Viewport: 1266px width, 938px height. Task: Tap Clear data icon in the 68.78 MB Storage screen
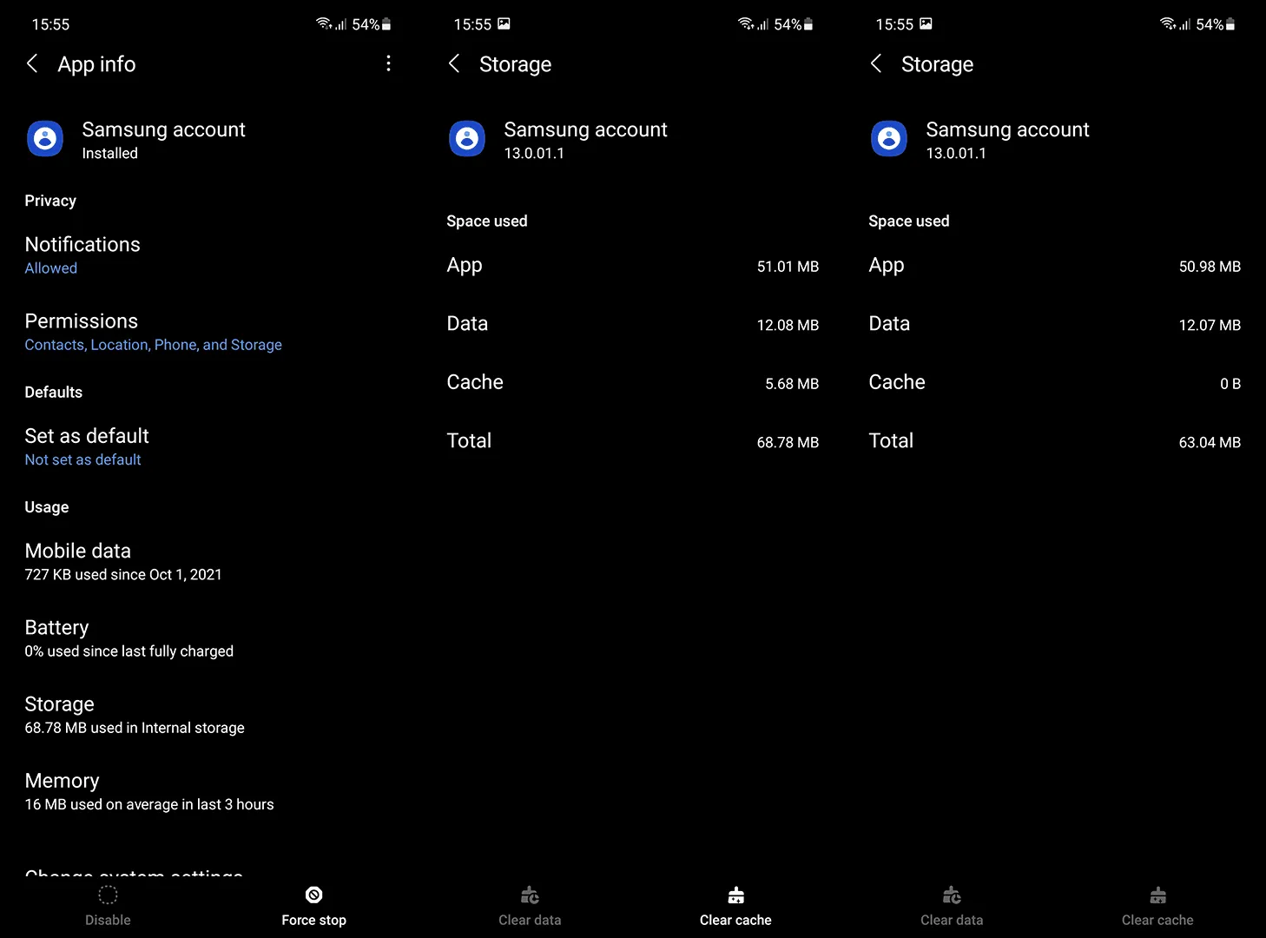pyautogui.click(x=530, y=895)
